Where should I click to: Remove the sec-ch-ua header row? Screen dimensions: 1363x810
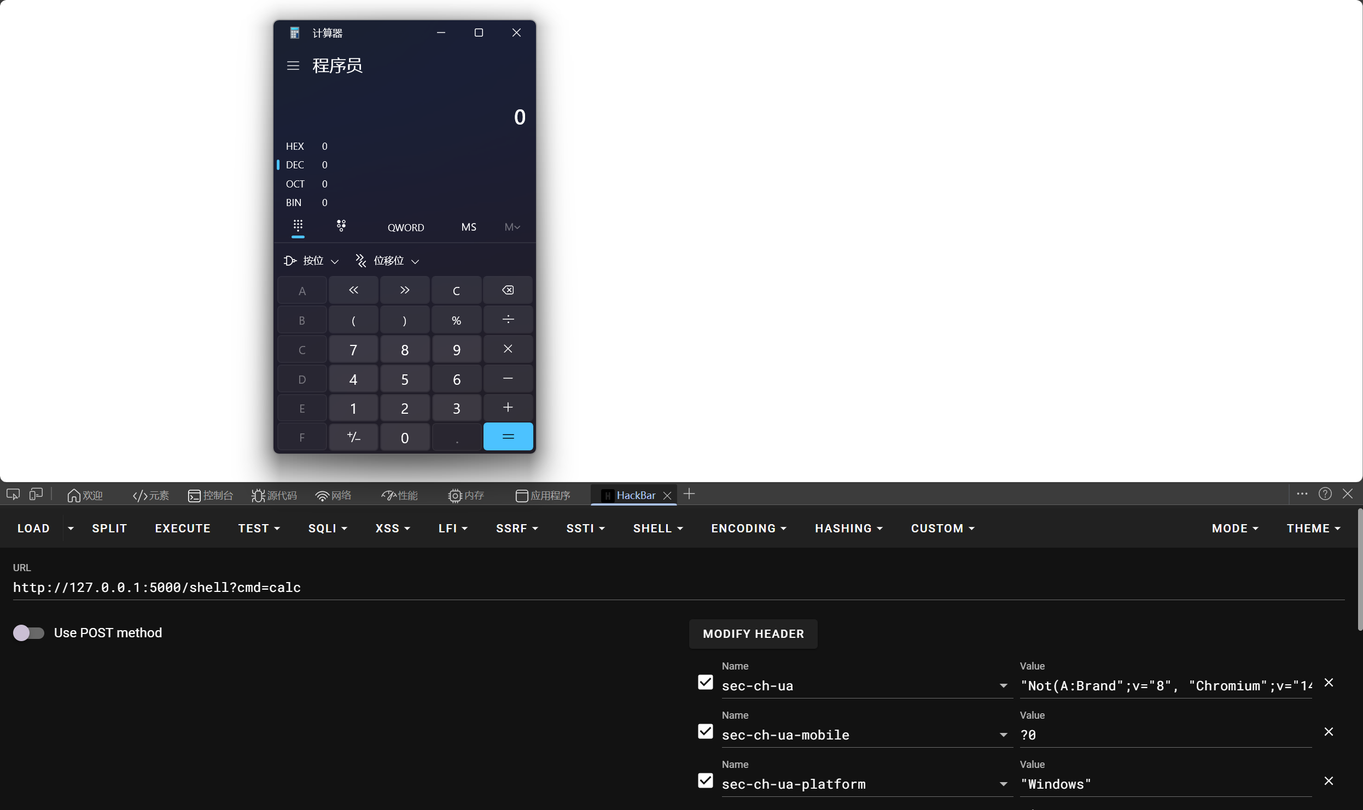(x=1329, y=683)
